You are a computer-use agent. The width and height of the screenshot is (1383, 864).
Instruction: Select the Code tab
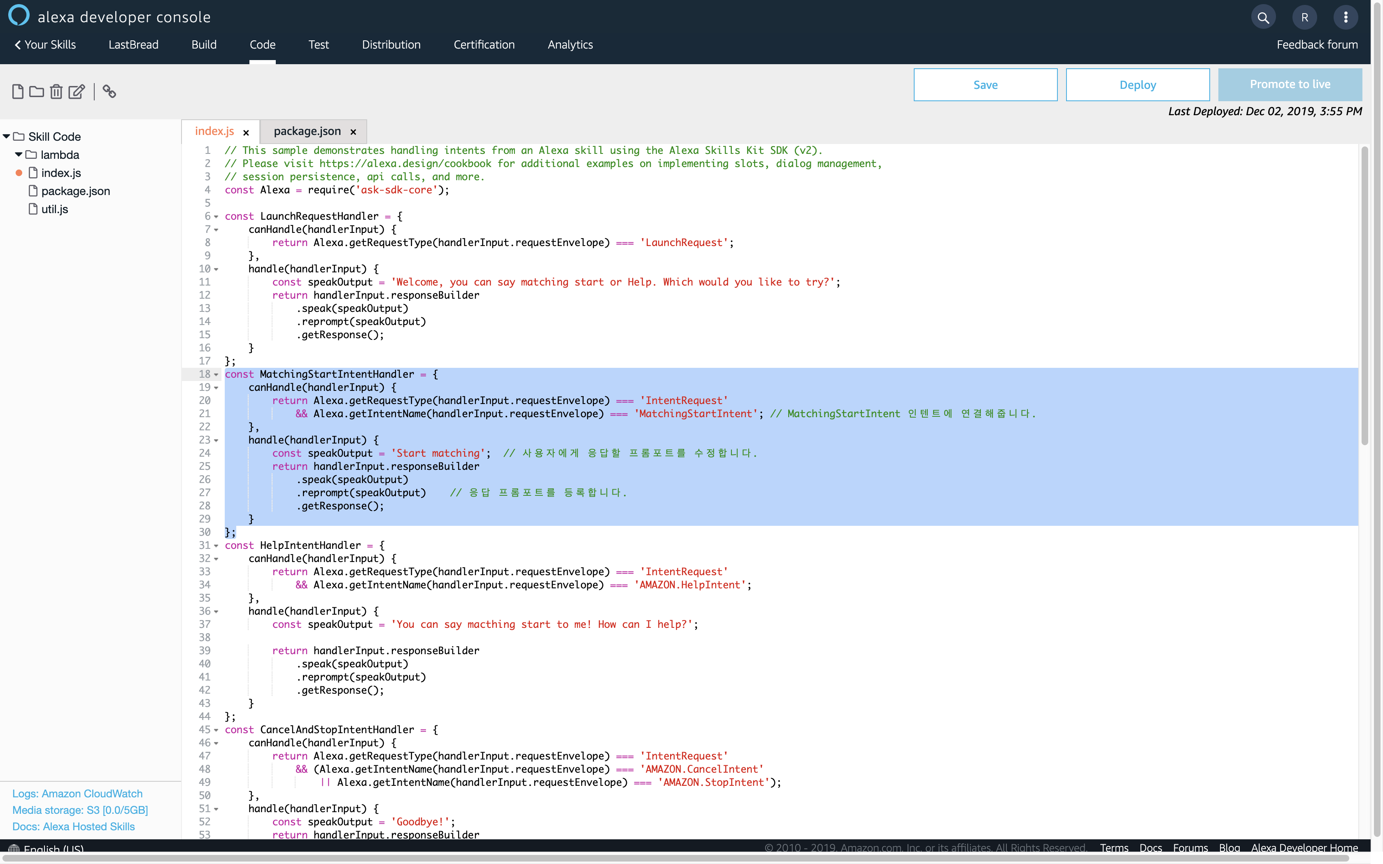click(x=262, y=44)
